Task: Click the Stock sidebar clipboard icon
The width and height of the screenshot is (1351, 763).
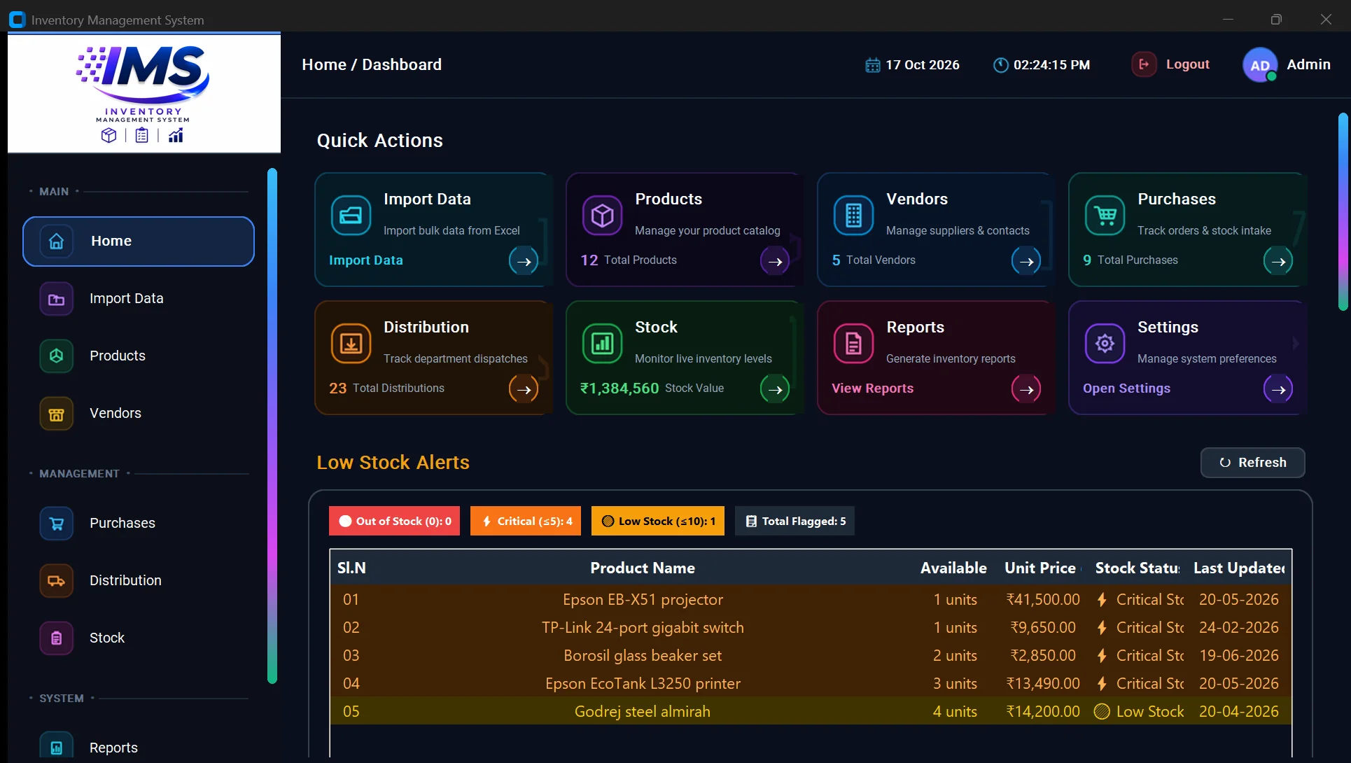Action: point(56,638)
